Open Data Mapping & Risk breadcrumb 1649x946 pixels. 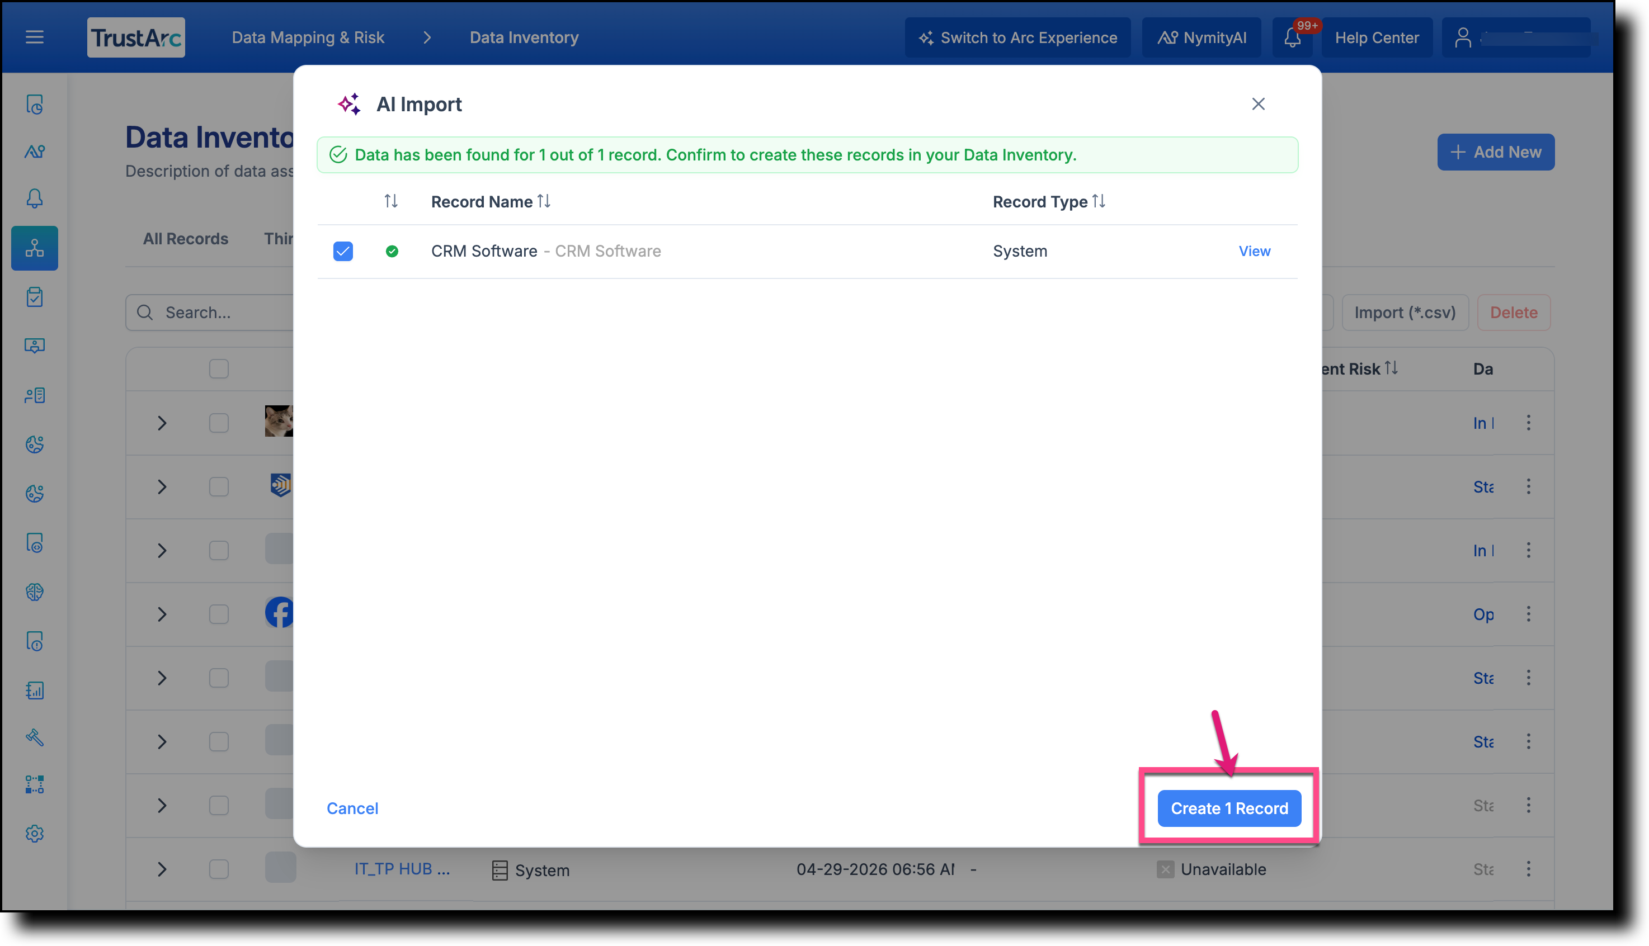[308, 37]
